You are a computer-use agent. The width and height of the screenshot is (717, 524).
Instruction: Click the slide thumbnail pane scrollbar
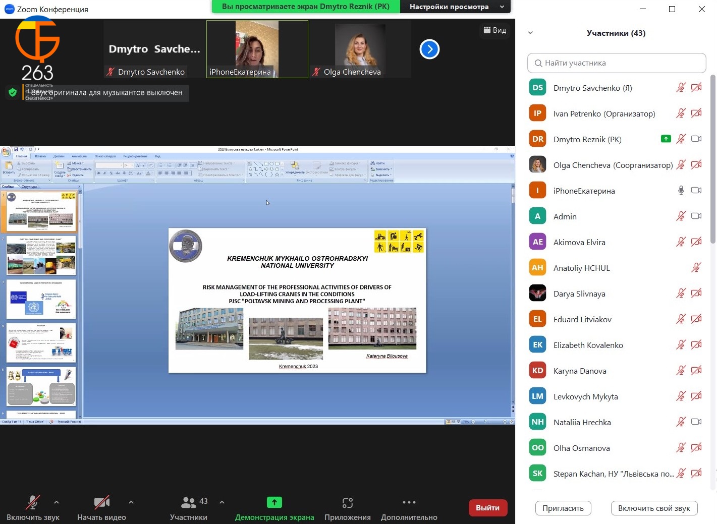[x=79, y=222]
